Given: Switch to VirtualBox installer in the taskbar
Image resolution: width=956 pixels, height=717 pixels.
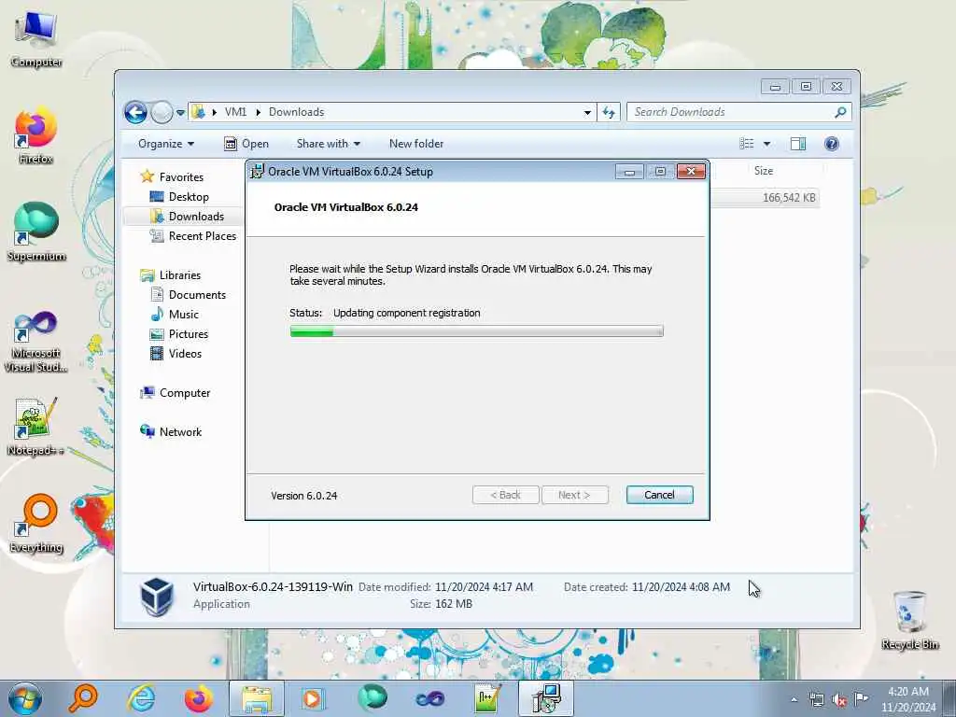Looking at the screenshot, I should 545,698.
